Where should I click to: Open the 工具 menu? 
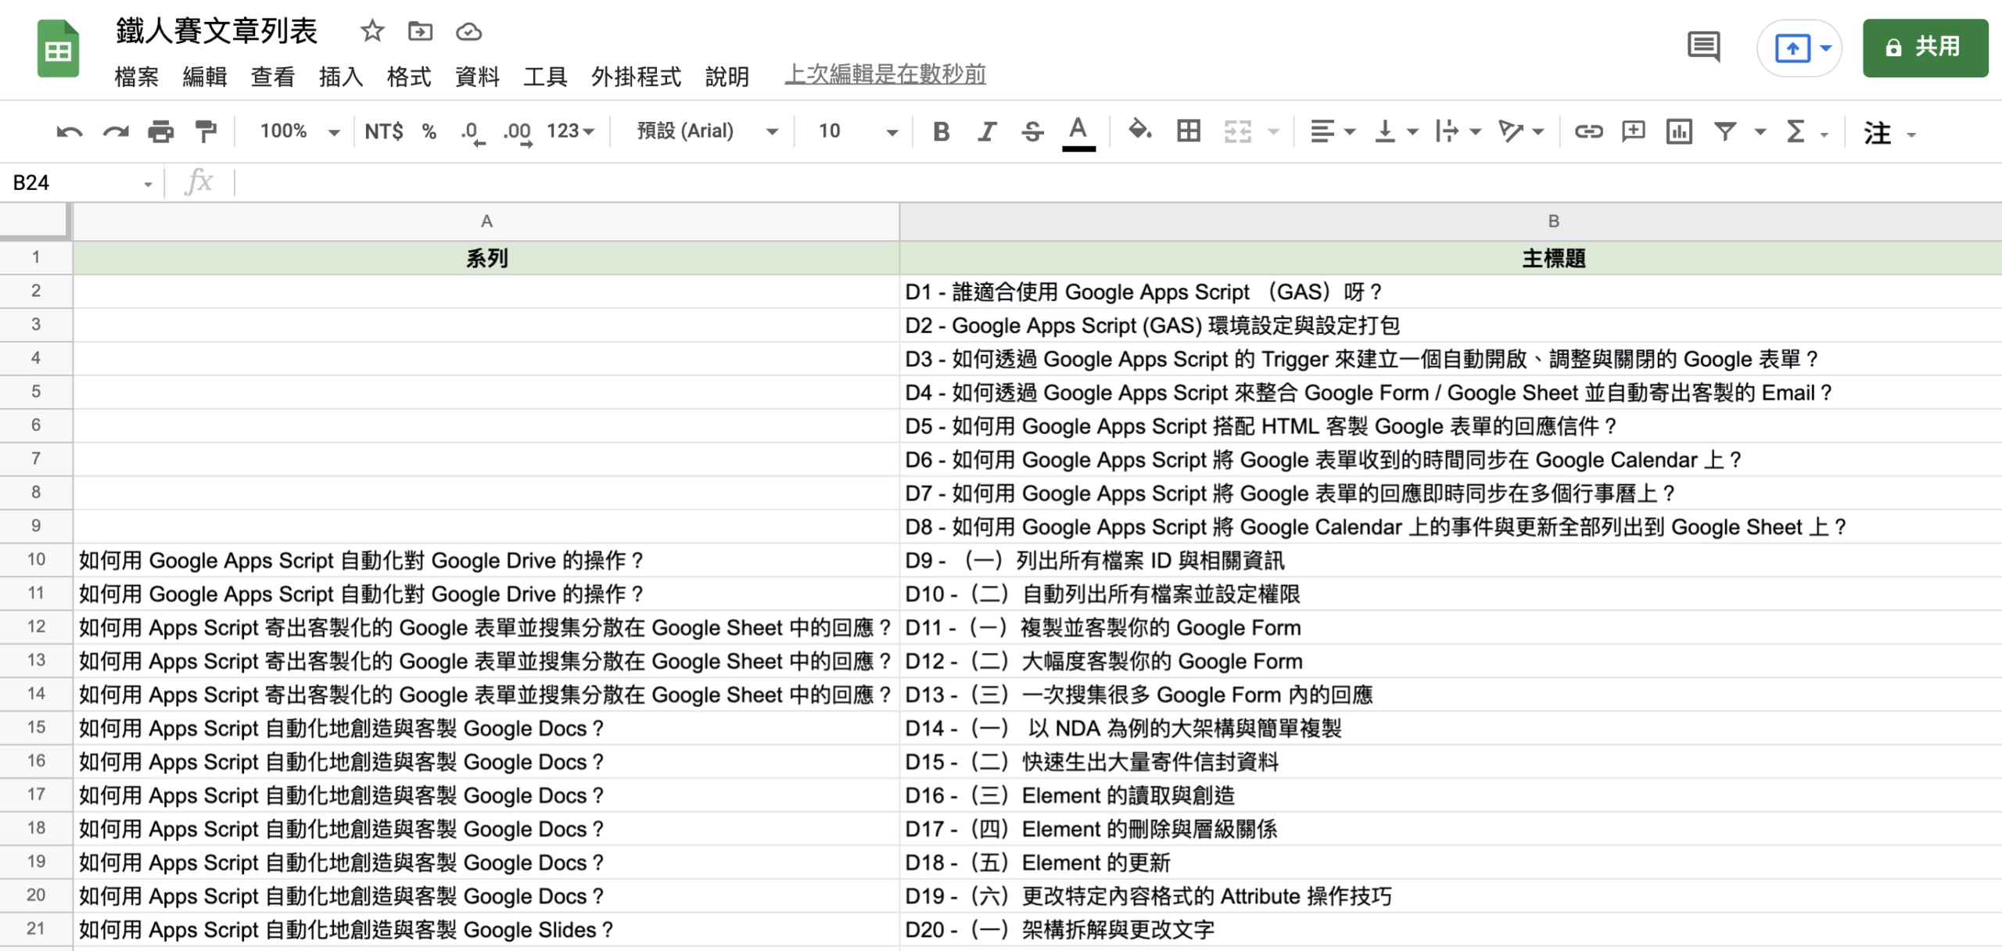point(545,76)
